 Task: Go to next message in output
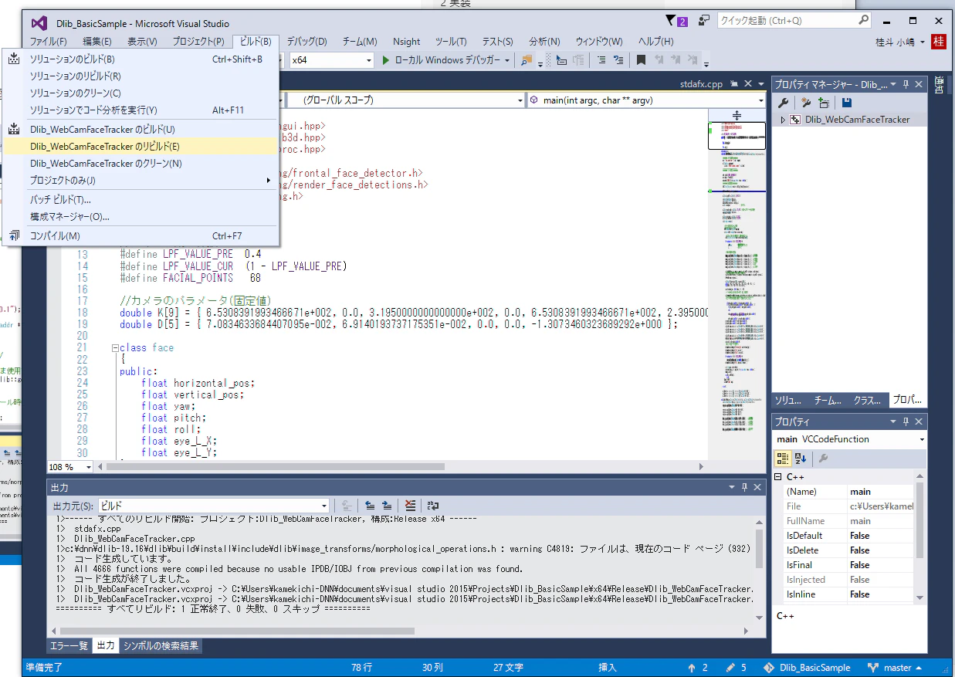[387, 506]
